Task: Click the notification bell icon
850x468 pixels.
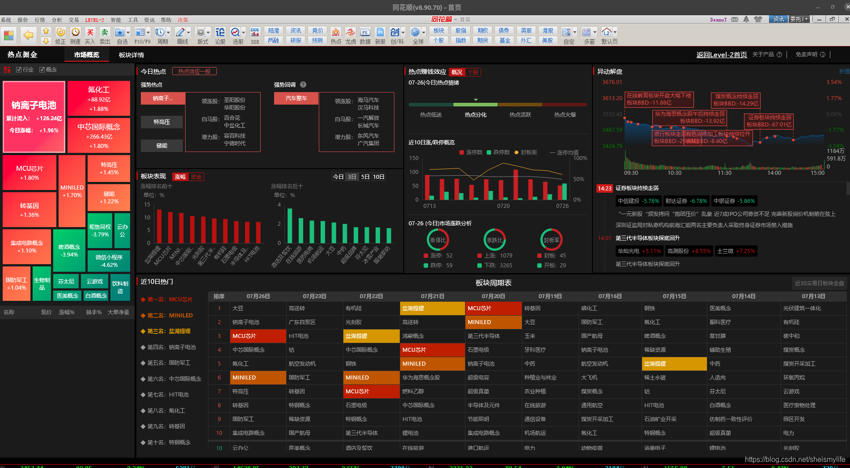Action: point(746,19)
